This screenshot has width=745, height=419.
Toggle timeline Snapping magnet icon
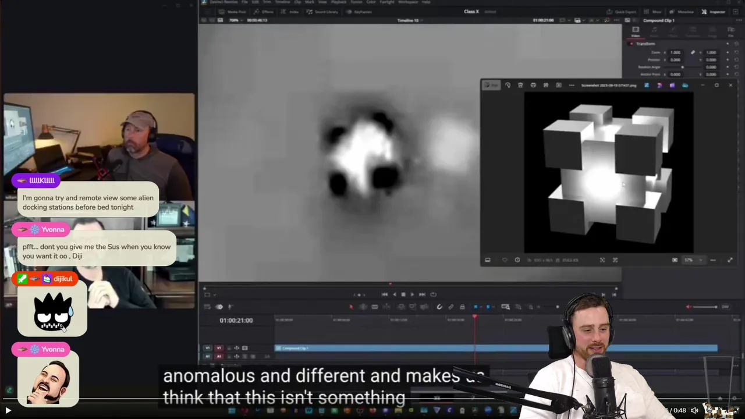[439, 307]
